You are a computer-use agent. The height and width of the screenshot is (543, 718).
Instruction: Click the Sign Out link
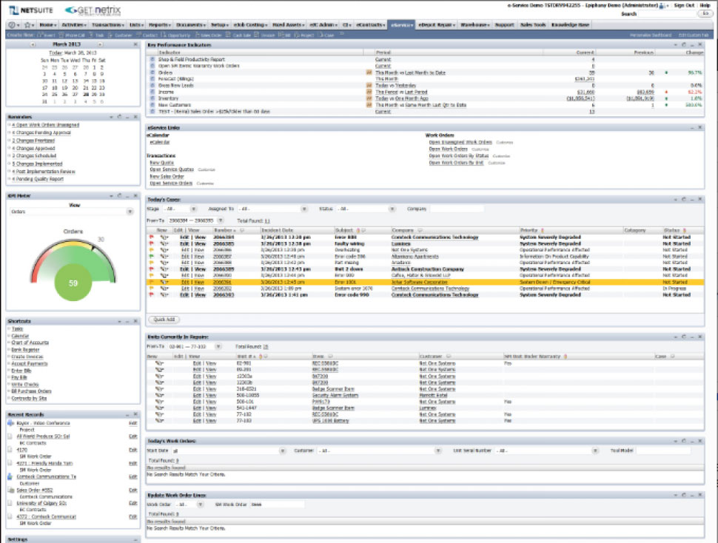point(684,5)
